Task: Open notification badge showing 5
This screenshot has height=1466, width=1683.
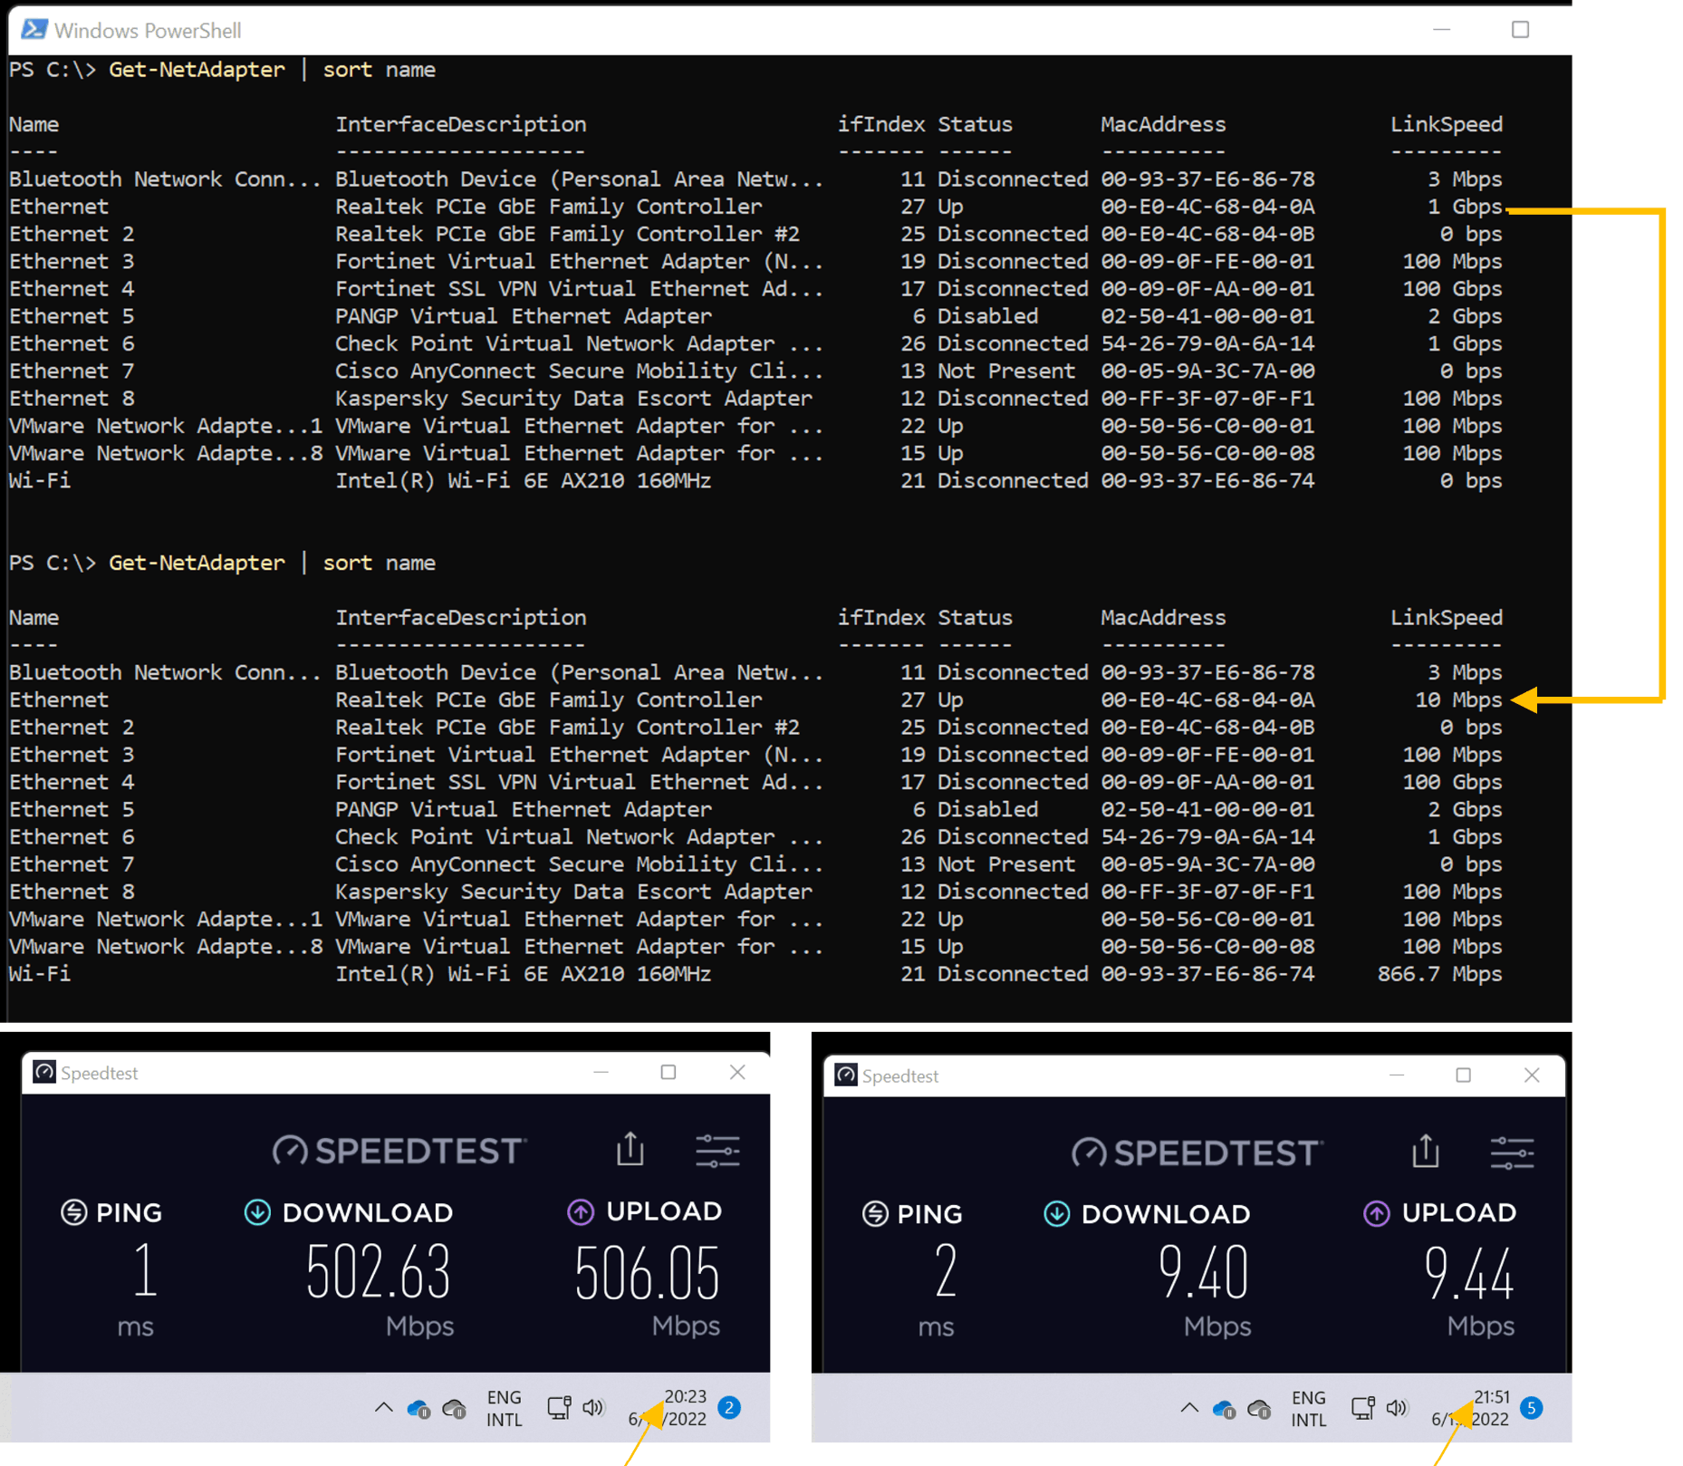Action: tap(1531, 1407)
